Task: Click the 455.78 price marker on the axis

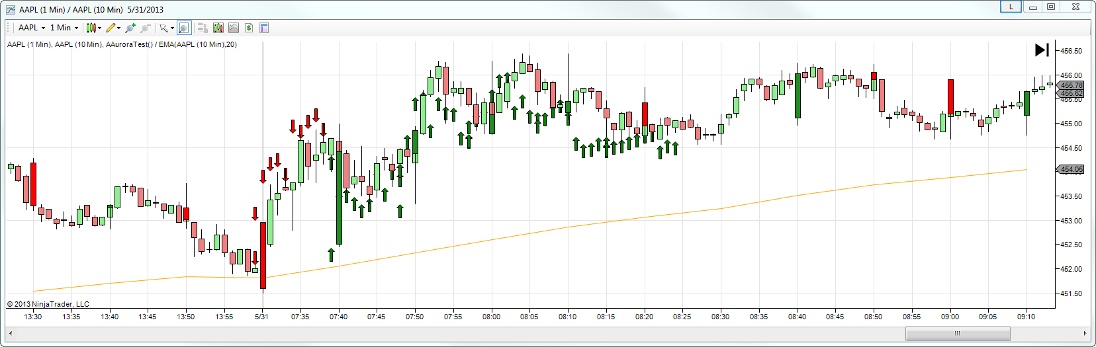Action: tap(1070, 85)
